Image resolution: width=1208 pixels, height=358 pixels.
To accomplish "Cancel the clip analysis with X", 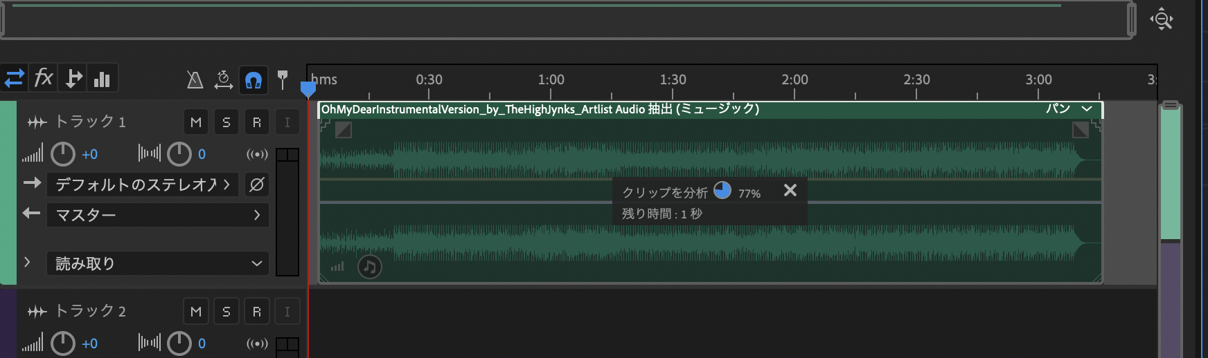I will point(790,190).
